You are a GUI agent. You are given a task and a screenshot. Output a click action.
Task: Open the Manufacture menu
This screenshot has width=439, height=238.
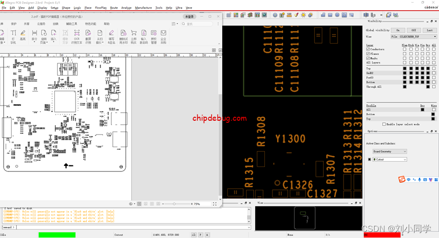click(x=143, y=8)
